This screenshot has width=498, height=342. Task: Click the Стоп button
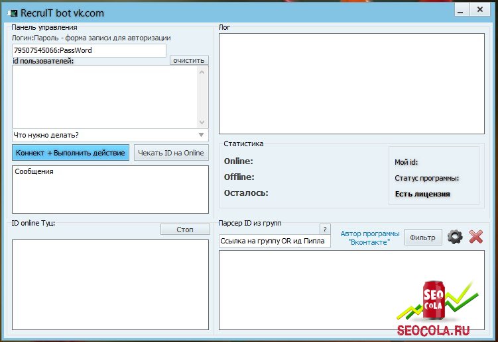pos(185,229)
